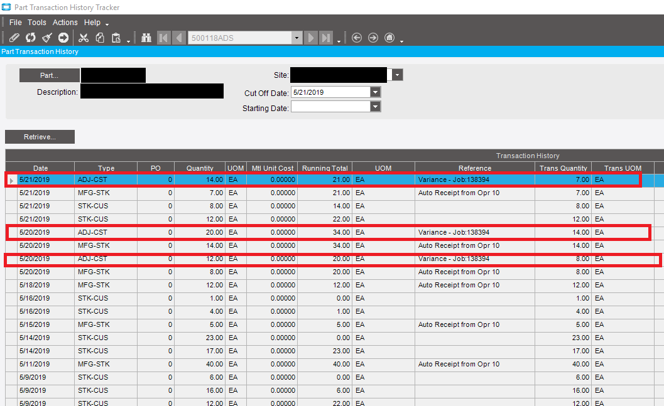The height and width of the screenshot is (406, 664).
Task: Click the Clear broom icon
Action: click(47, 38)
